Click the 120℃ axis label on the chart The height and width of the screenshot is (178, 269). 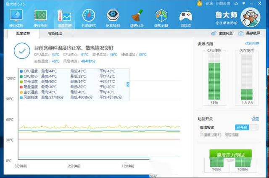11,79
